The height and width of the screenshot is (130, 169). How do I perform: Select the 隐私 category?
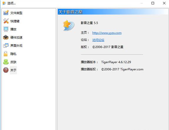click(13, 54)
